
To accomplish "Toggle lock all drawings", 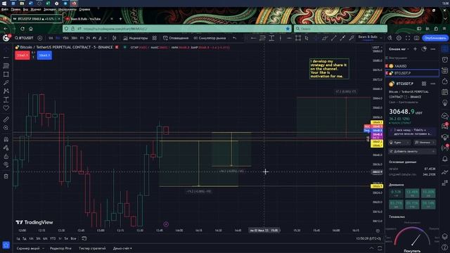I will 6,156.
